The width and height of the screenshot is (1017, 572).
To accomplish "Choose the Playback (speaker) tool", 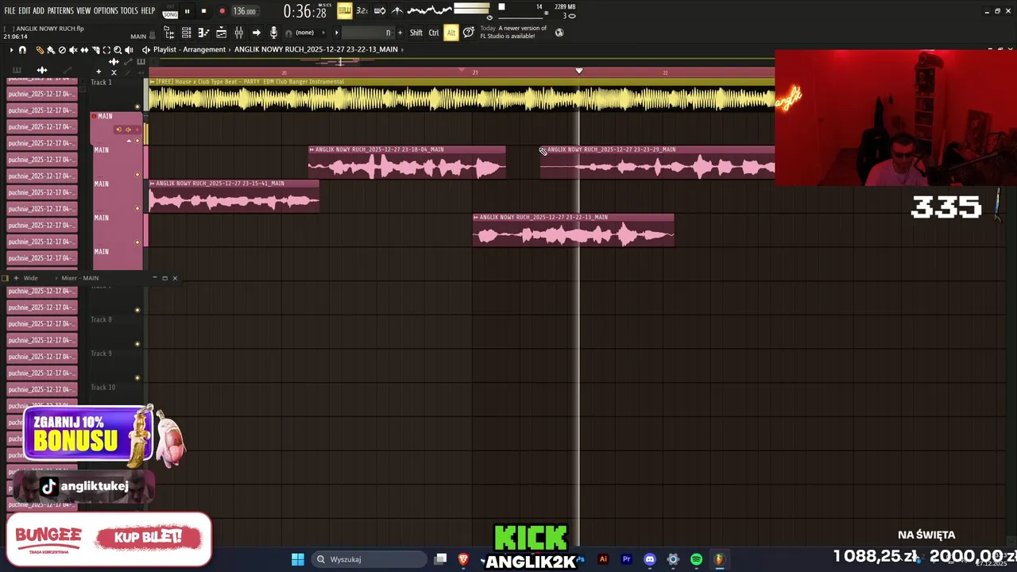I will (129, 50).
